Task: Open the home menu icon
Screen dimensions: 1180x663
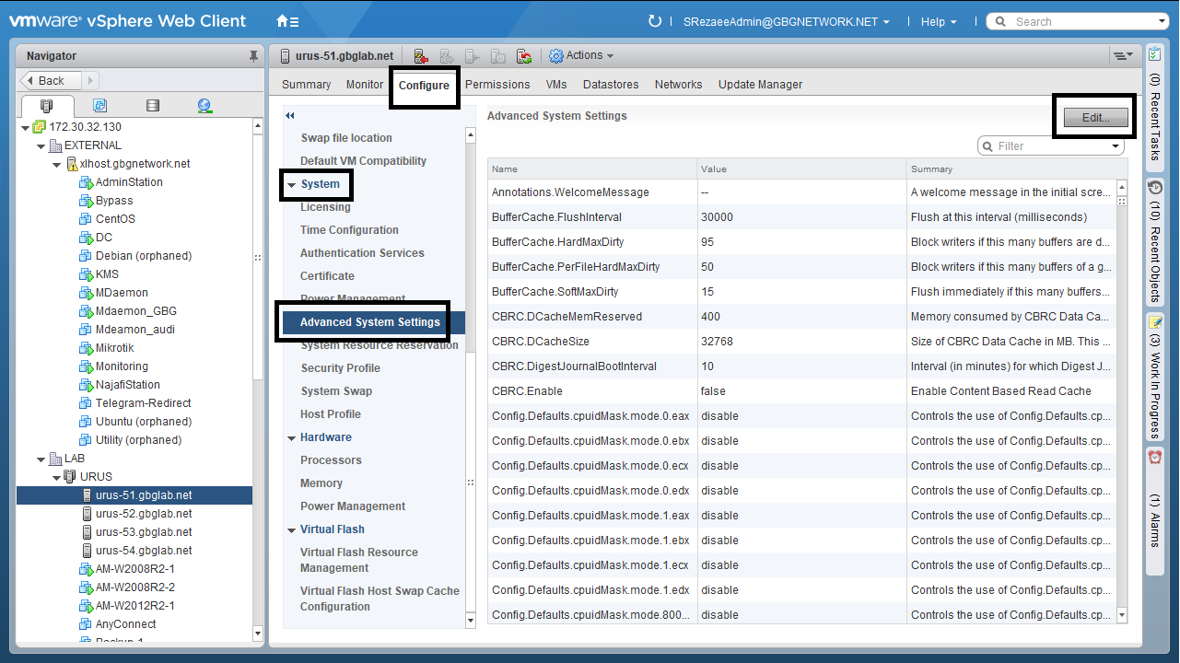Action: coord(287,21)
